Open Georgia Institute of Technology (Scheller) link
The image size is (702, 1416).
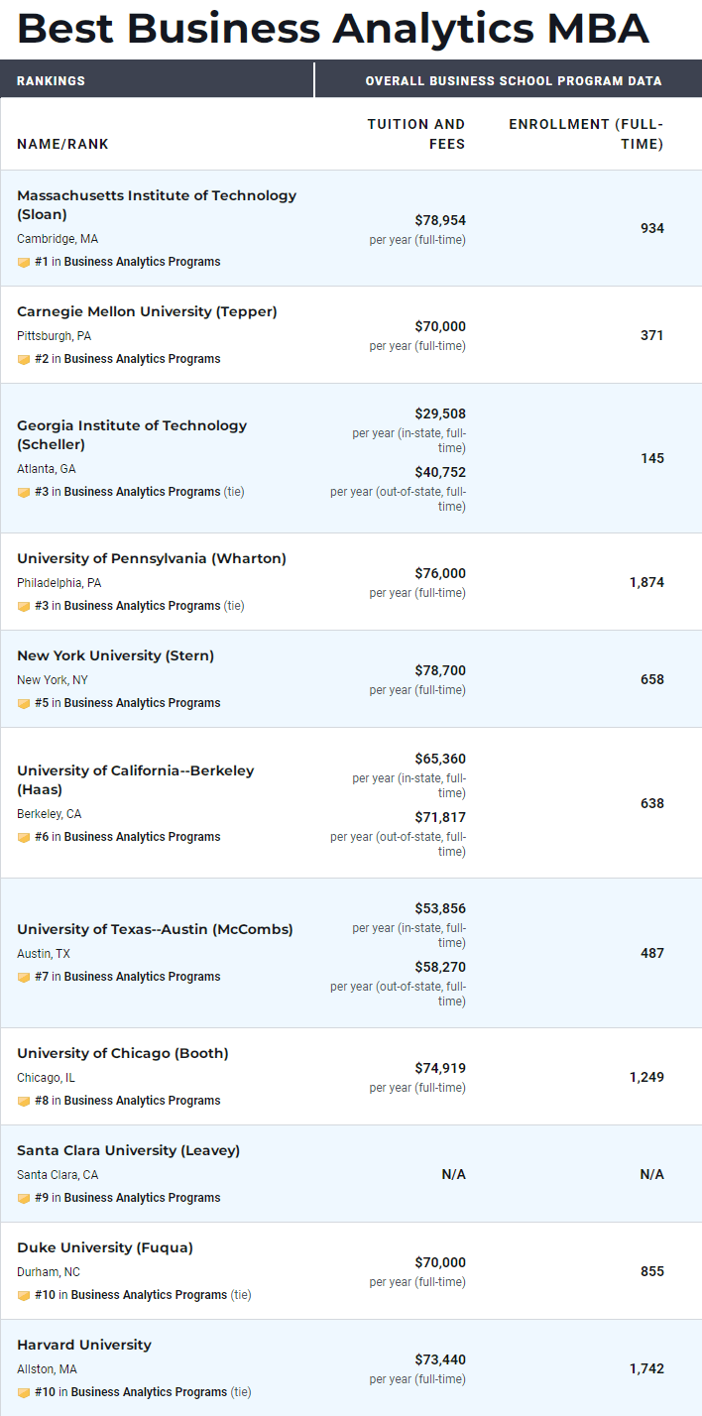132,434
